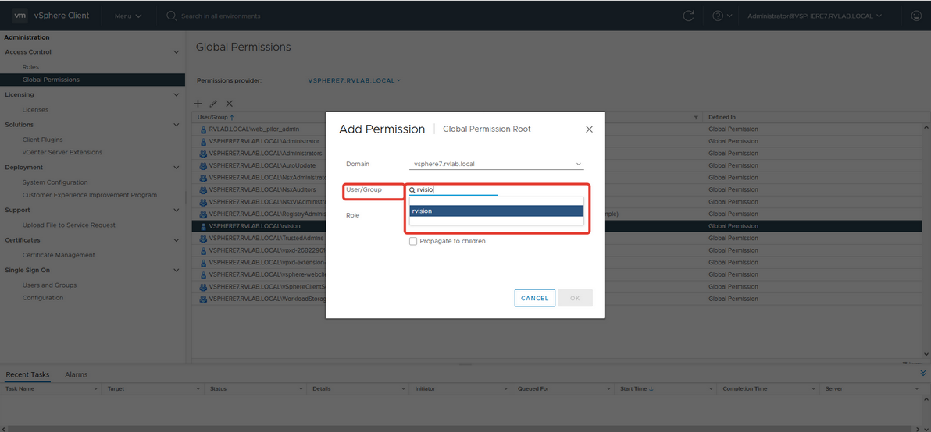Click the Defined In column header

pos(722,117)
